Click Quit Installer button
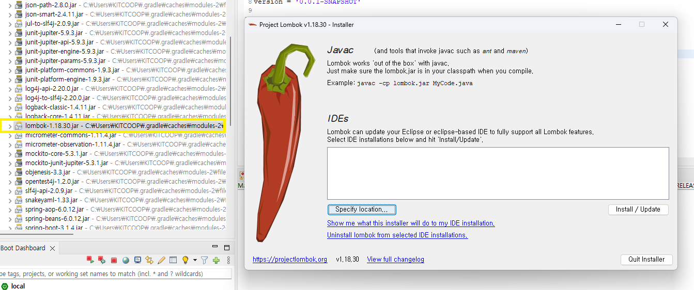This screenshot has width=694, height=290. click(646, 260)
